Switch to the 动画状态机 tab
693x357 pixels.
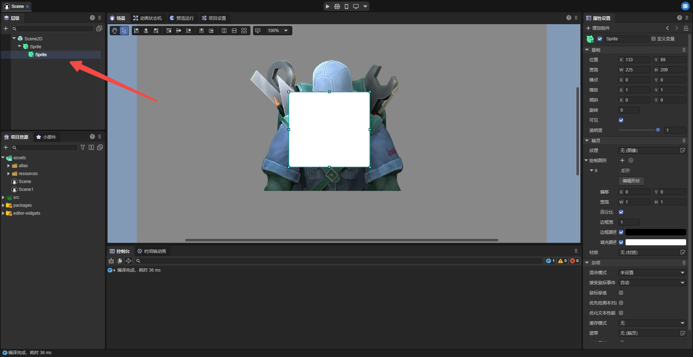point(147,18)
